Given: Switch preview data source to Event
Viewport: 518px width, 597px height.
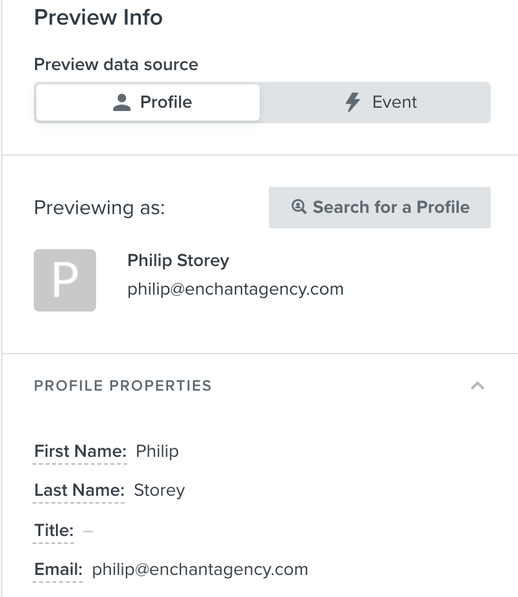Looking at the screenshot, I should click(375, 103).
